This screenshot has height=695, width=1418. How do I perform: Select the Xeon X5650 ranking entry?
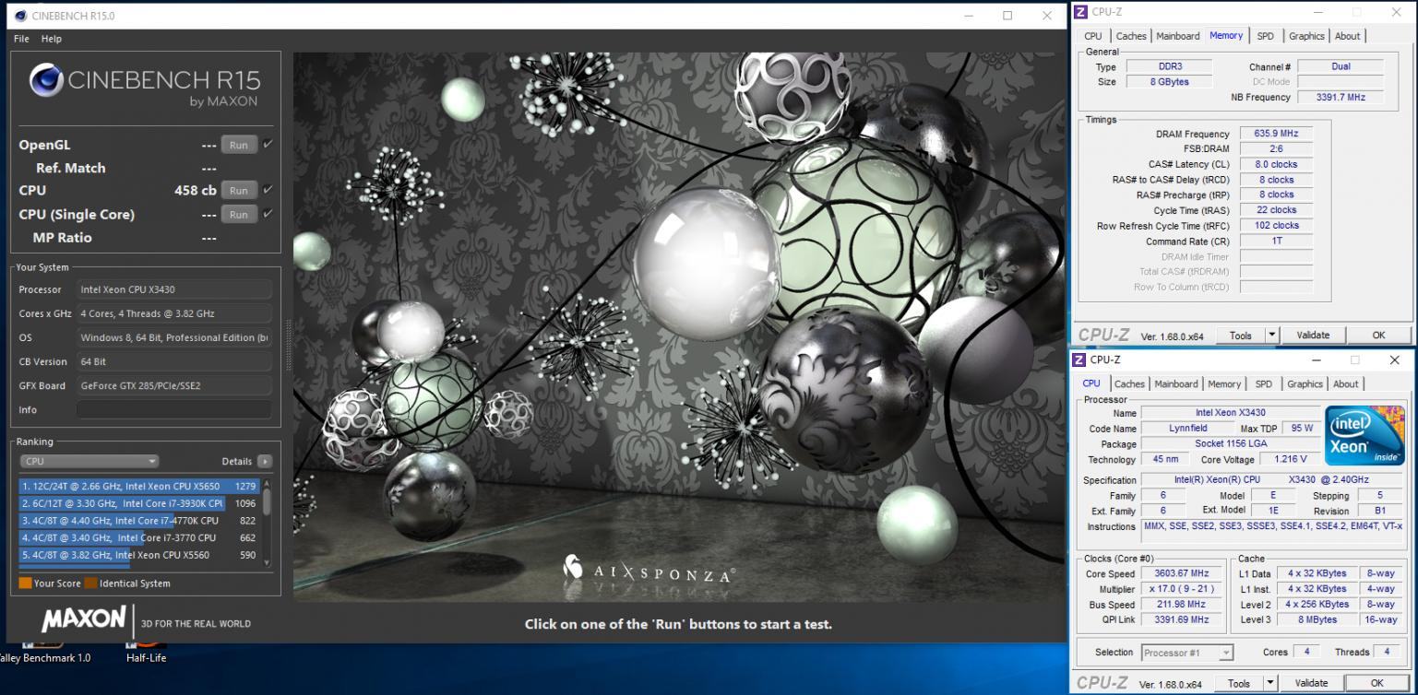(139, 486)
